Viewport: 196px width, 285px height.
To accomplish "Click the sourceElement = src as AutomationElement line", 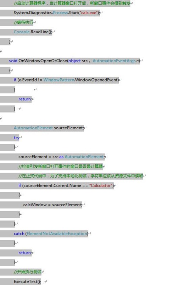I will click(62, 157).
